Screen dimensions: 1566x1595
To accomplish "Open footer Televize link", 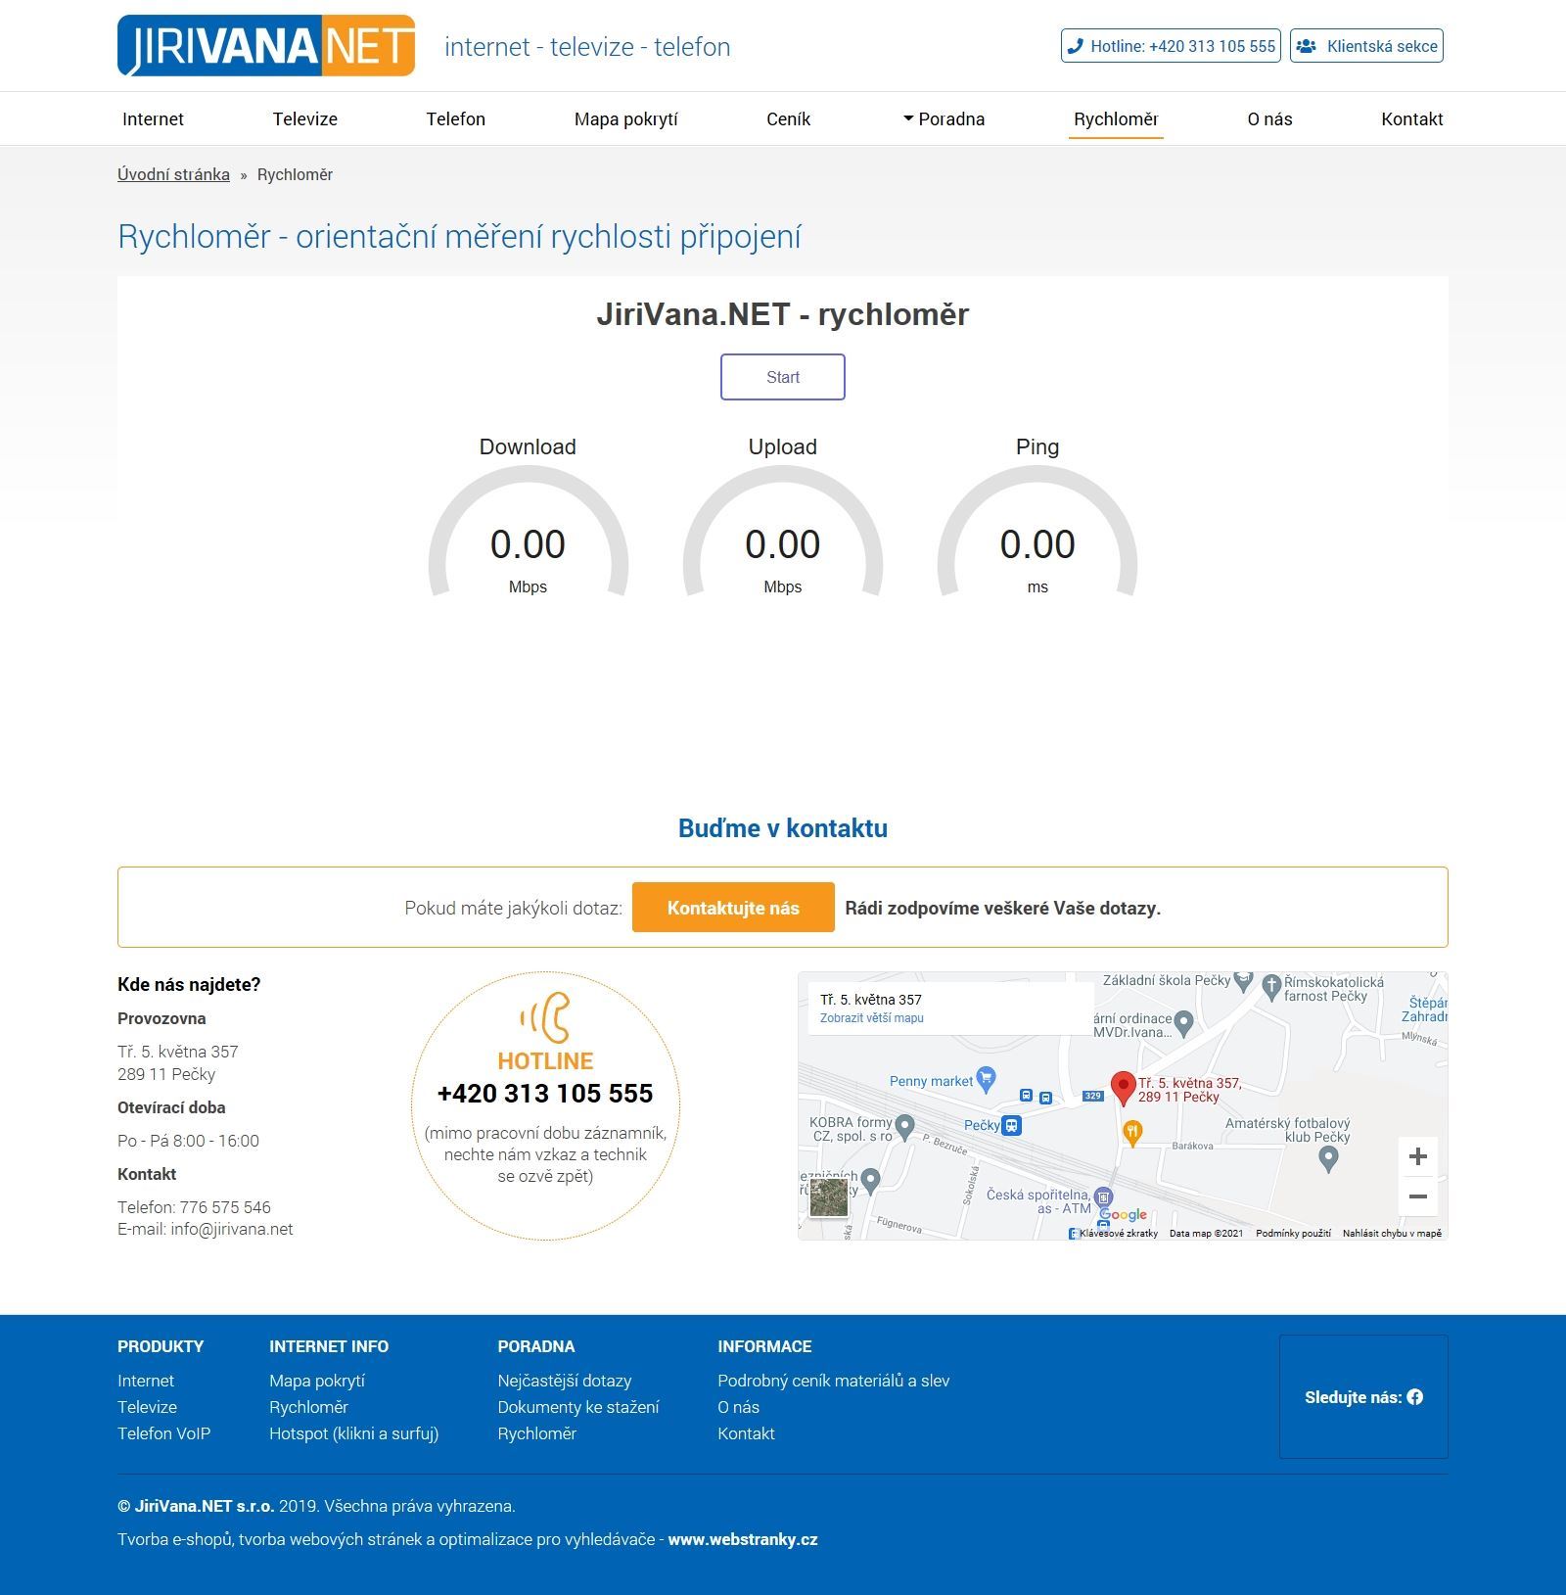I will [147, 1407].
